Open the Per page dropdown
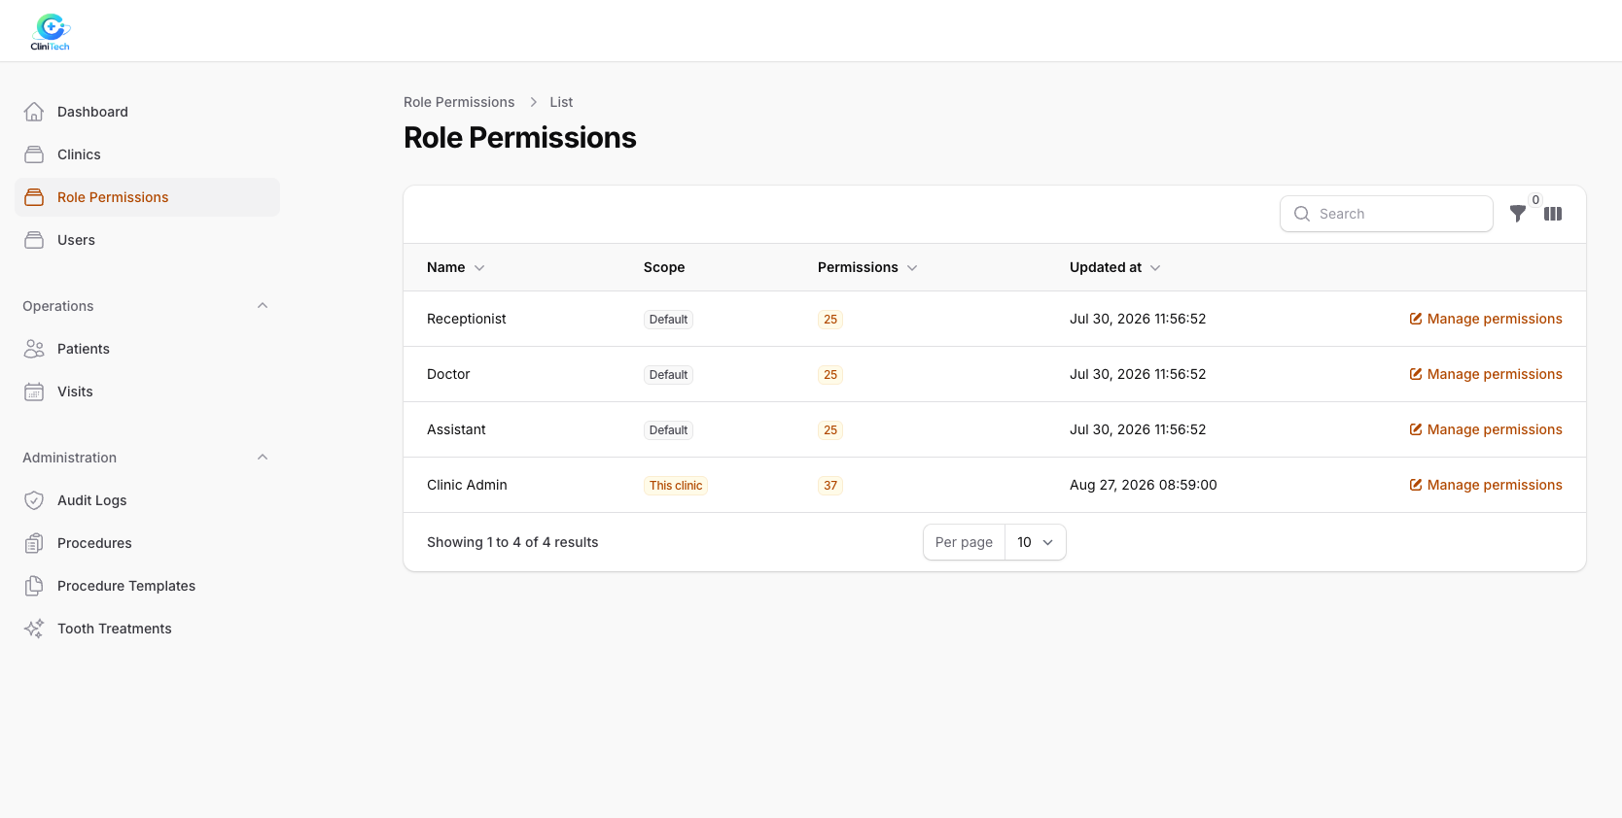Image resolution: width=1622 pixels, height=818 pixels. (1035, 542)
